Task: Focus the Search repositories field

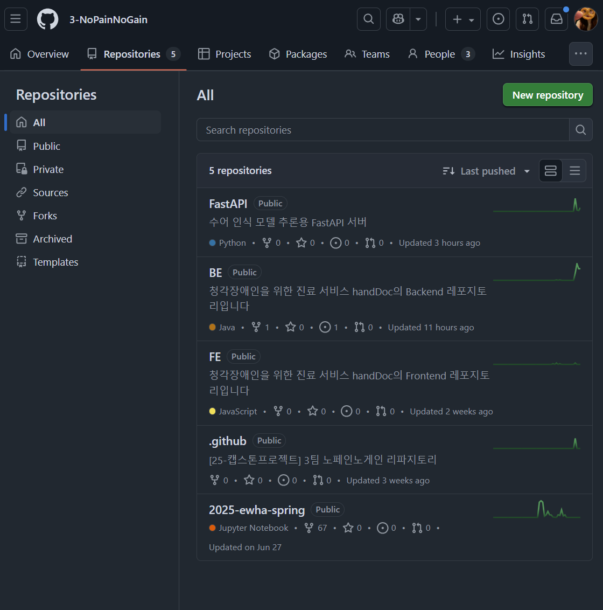Action: click(383, 130)
